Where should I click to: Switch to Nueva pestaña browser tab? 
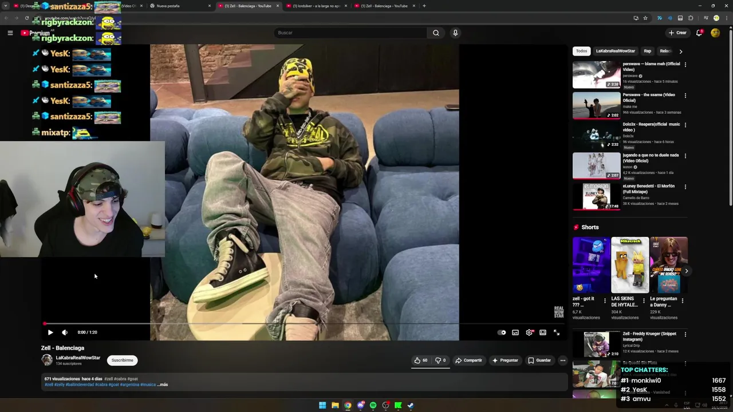180,6
